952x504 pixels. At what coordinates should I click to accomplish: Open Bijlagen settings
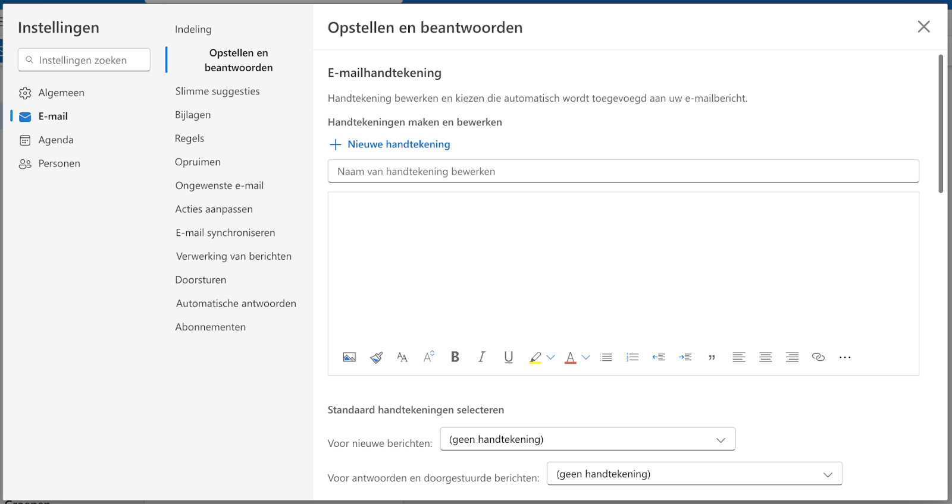(x=193, y=115)
